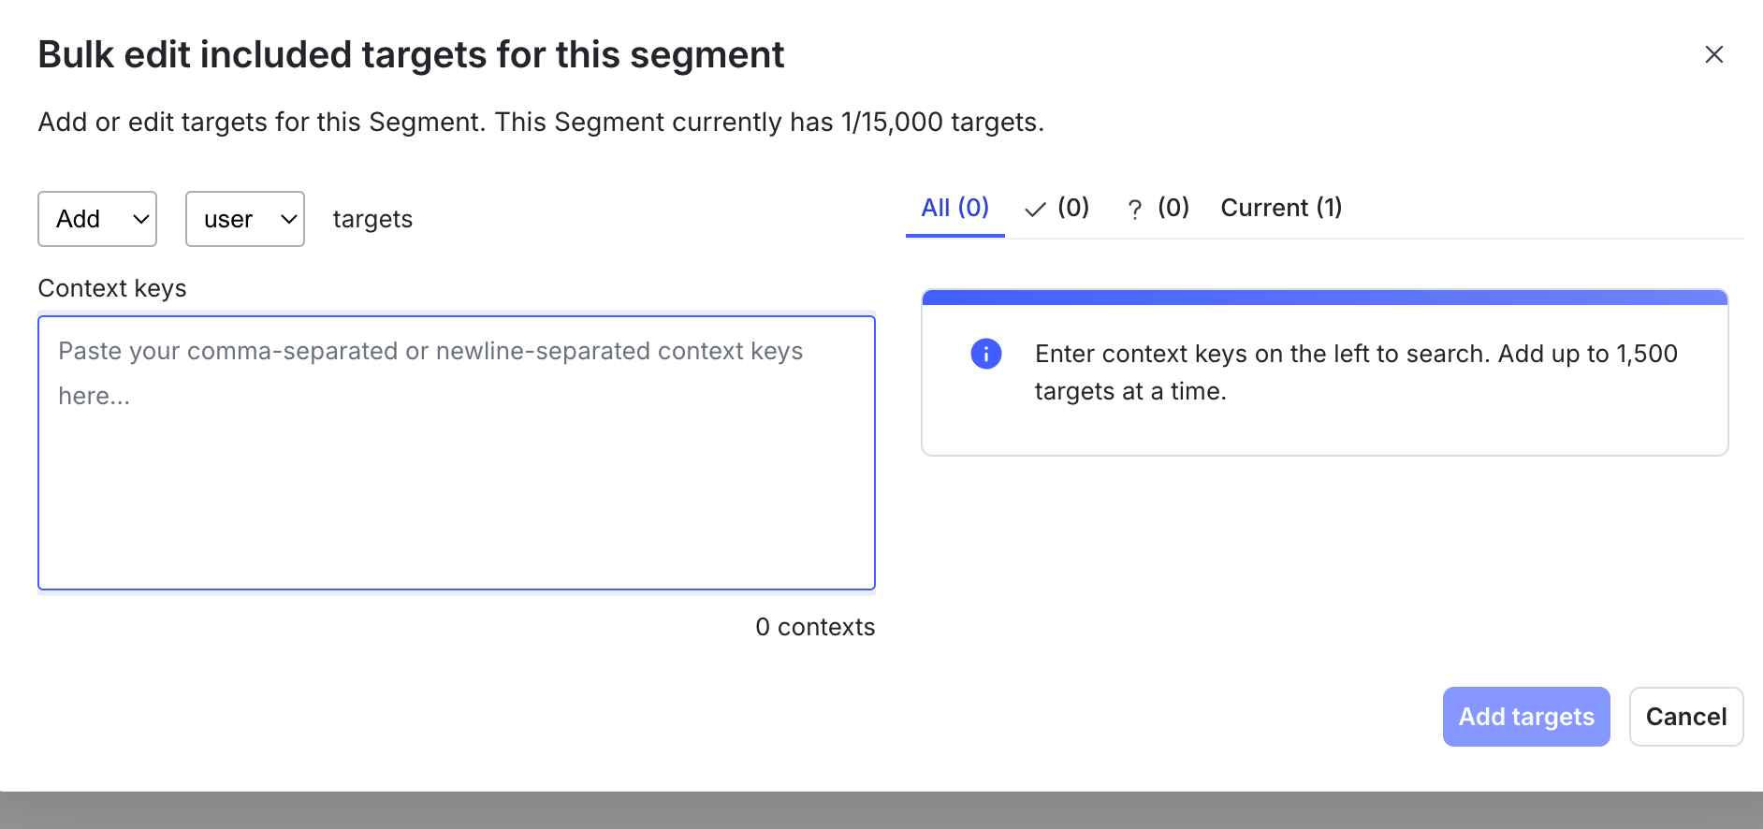Image resolution: width=1763 pixels, height=829 pixels.
Task: Click the question mark icon tab
Action: [1134, 210]
